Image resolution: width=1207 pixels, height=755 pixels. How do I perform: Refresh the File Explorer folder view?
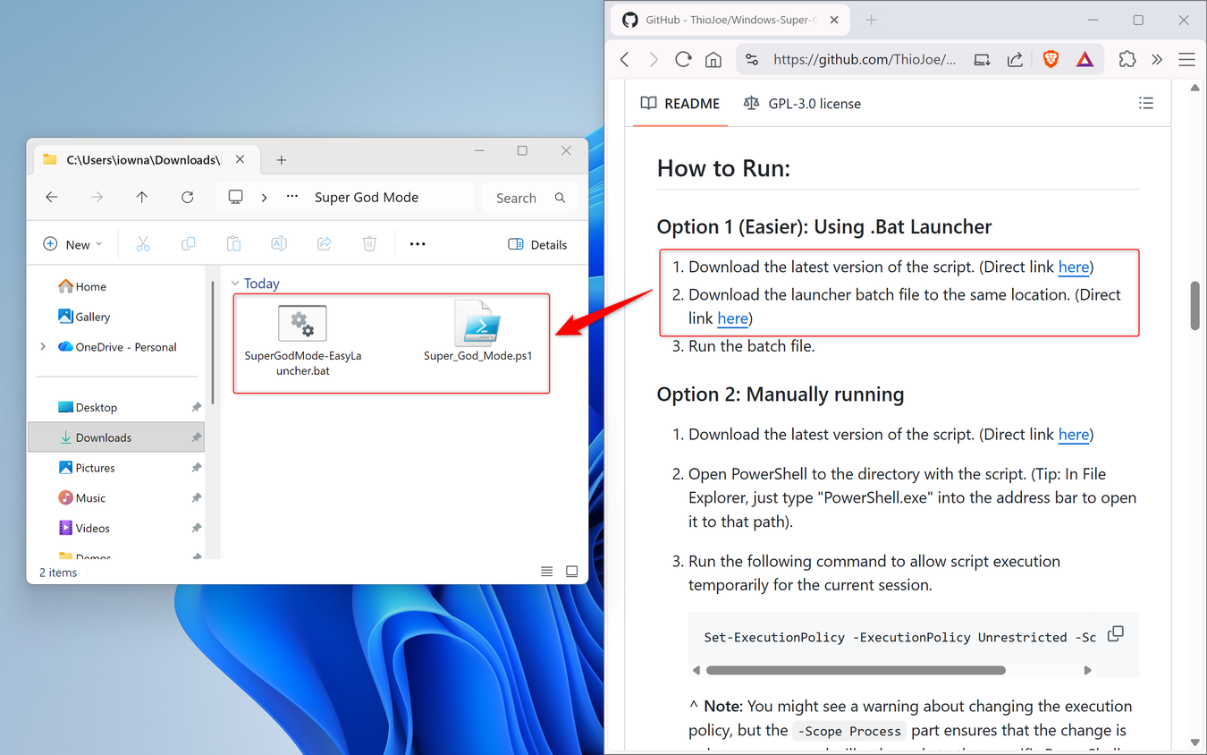tap(187, 198)
